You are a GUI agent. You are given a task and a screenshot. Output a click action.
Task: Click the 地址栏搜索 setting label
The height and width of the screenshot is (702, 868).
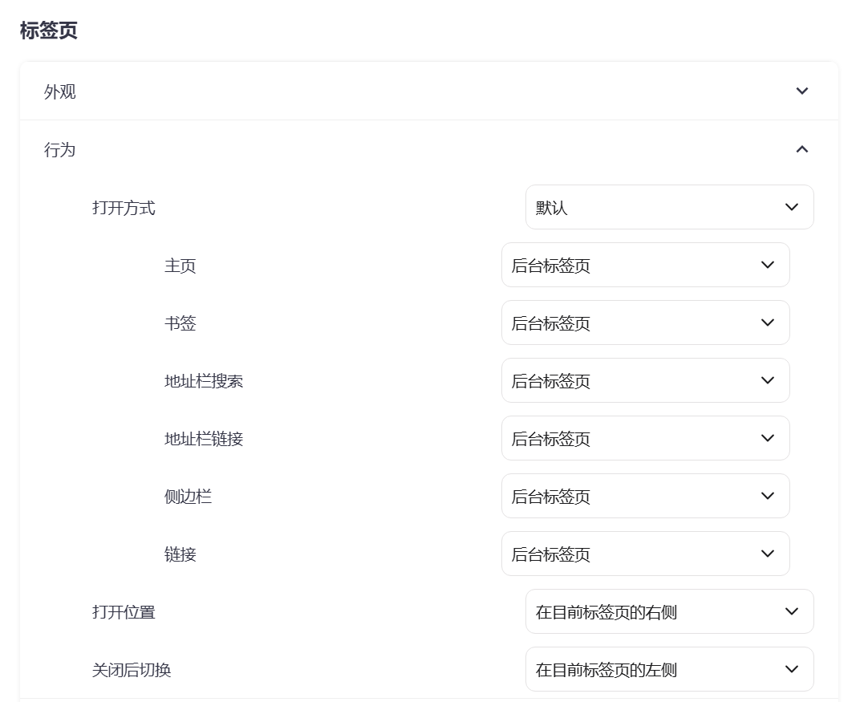point(204,381)
